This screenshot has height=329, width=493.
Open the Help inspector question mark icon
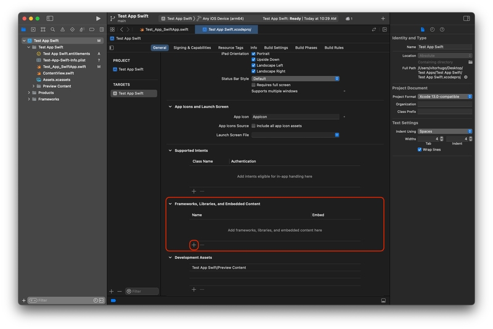[x=442, y=30]
